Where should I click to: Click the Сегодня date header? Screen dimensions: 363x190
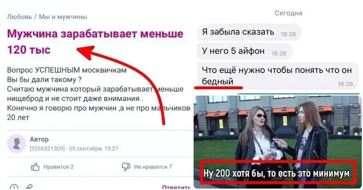point(289,13)
